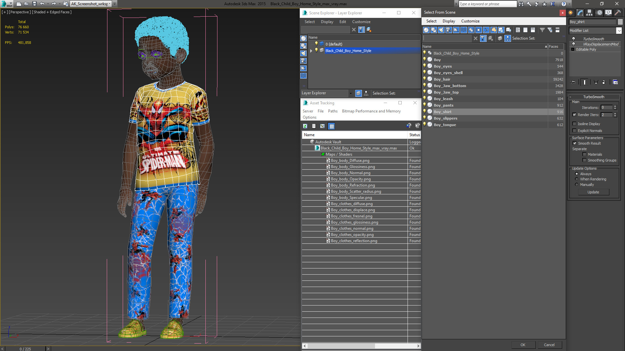Viewport: 625px width, 351px height.
Task: Toggle Display Cameras filter in Select From Scene
Action: coord(449,30)
